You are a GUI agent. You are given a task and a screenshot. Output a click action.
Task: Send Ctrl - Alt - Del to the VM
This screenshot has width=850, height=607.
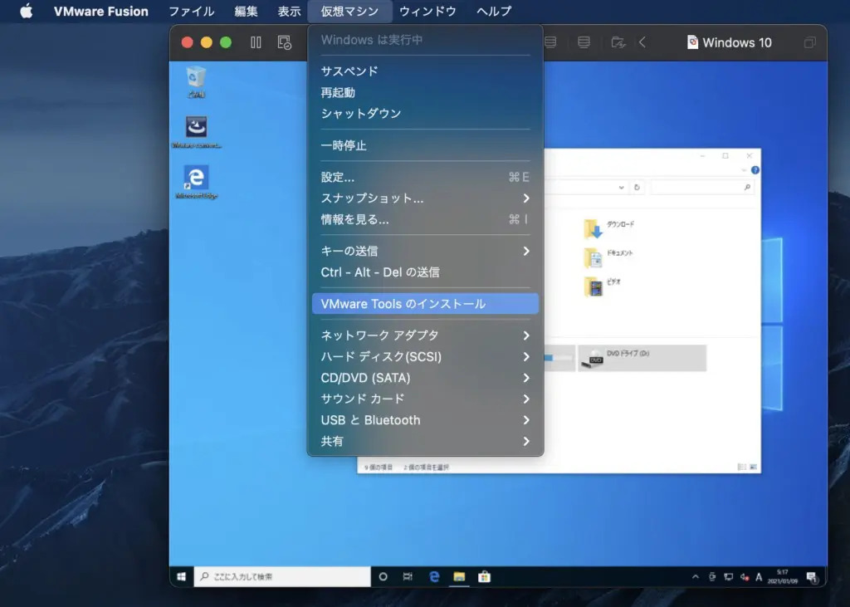[425, 272]
